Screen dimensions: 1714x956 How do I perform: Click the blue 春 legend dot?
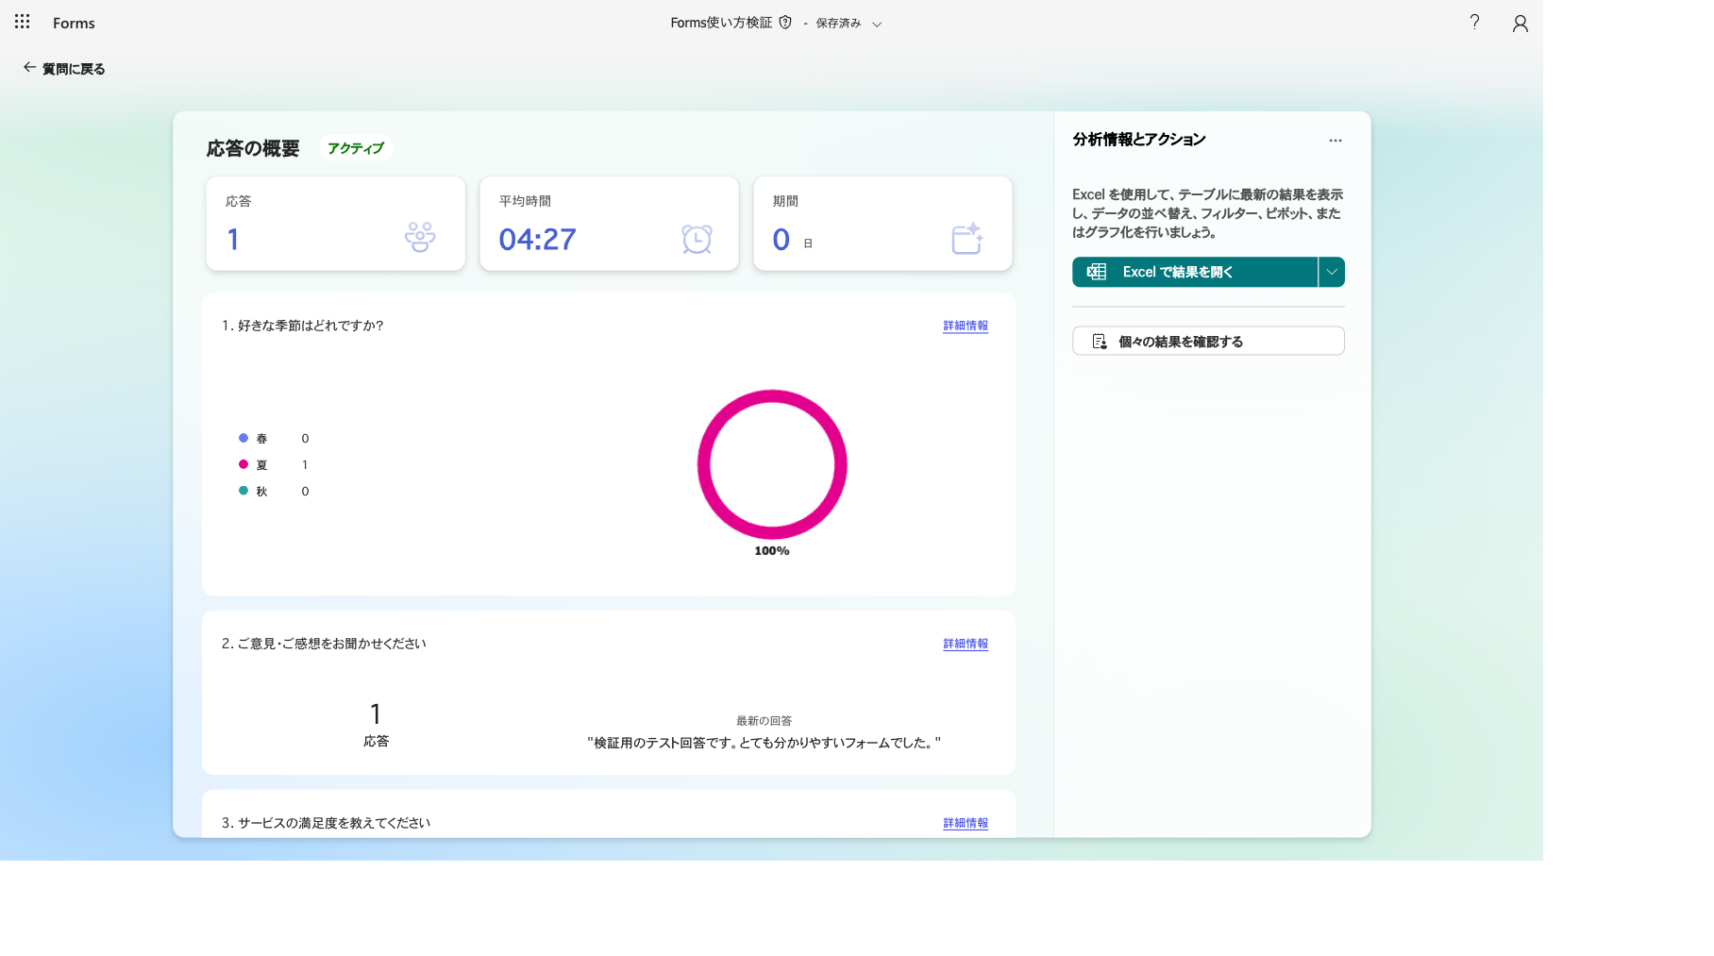coord(244,438)
